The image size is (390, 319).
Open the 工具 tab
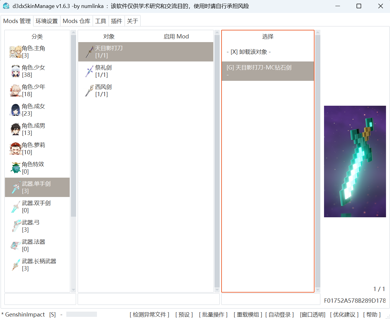(x=101, y=21)
